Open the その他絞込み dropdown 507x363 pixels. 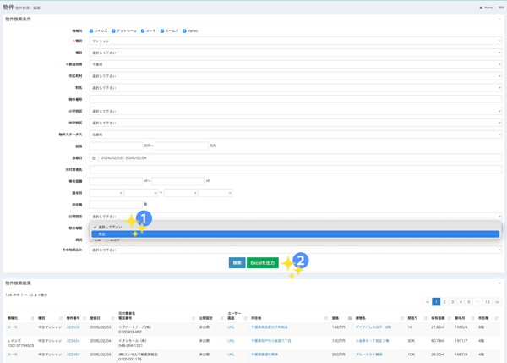(296, 250)
